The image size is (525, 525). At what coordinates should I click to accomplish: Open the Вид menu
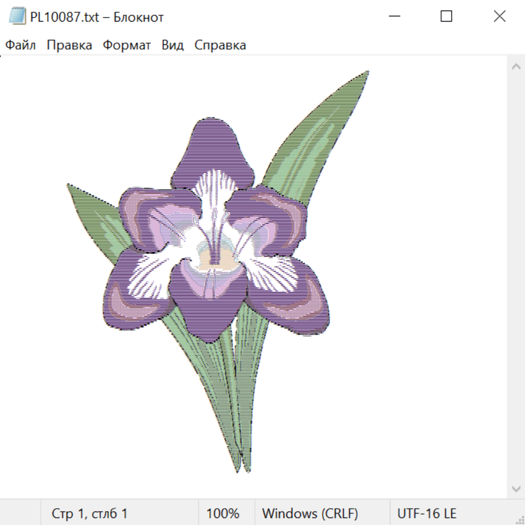pos(173,45)
